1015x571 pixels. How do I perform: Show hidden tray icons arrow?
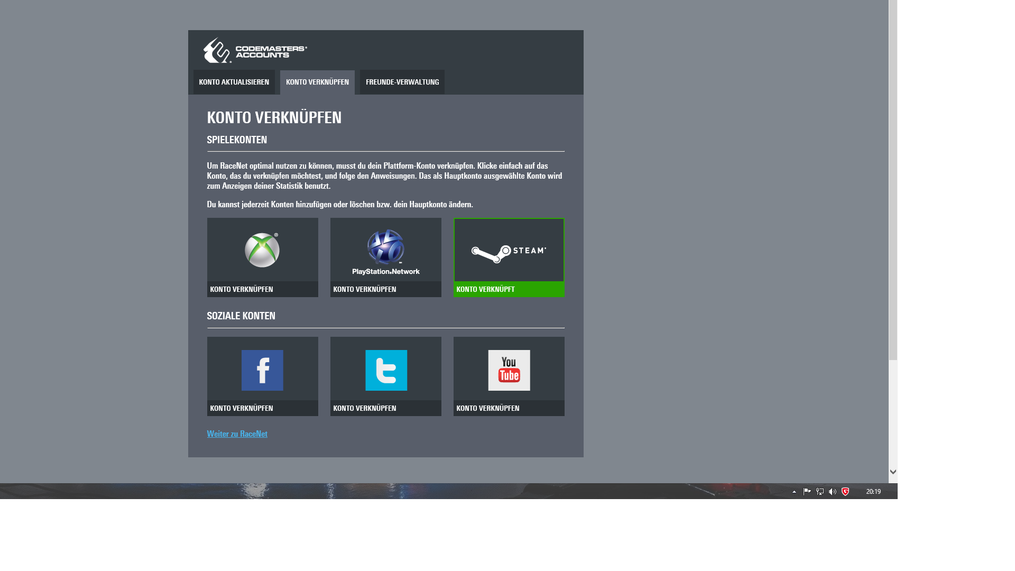(794, 492)
